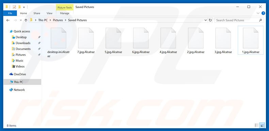Click the folder icon in address bar
269x131 pixels.
pos(31,20)
